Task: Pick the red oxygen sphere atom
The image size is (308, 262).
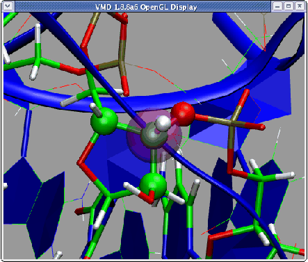Action: click(183, 114)
